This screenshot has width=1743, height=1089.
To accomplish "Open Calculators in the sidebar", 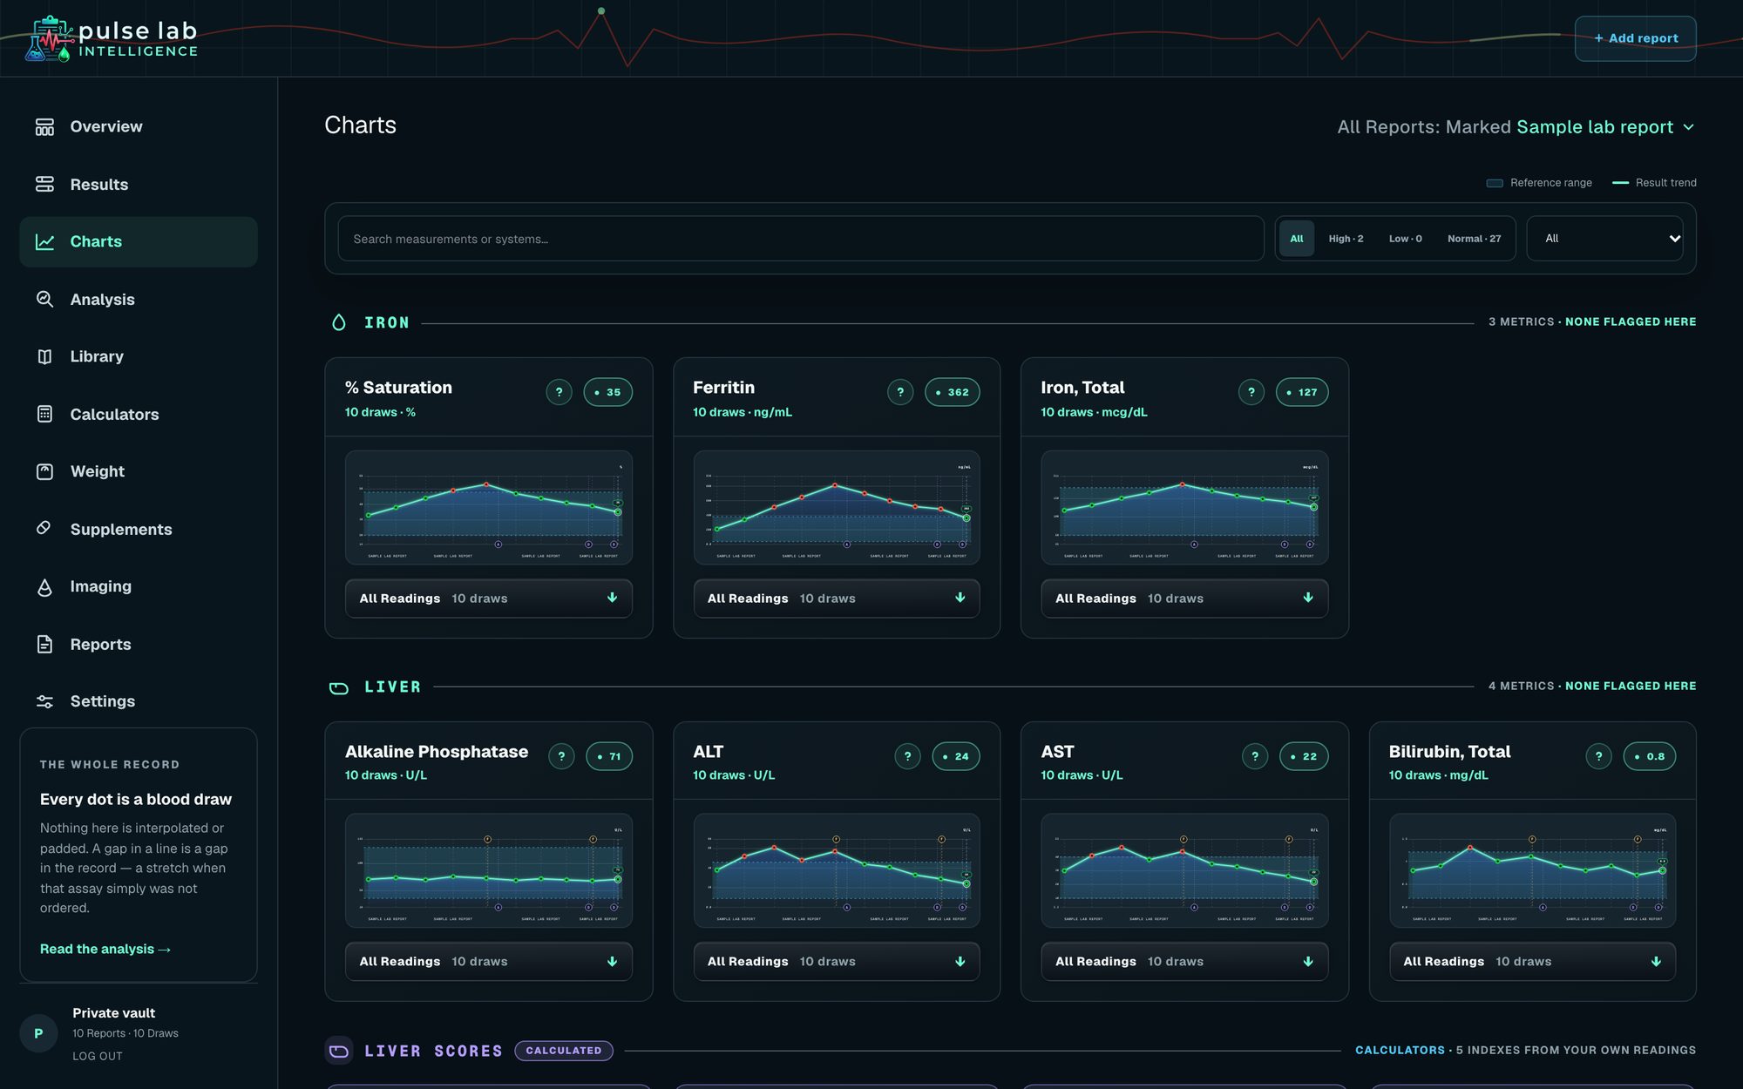I will point(139,414).
